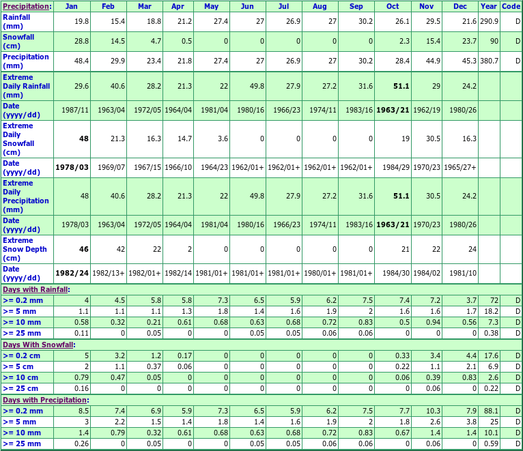Screen dimensions: 523x451
Task: Click the Days with Rainfall link
Action: click(x=35, y=290)
